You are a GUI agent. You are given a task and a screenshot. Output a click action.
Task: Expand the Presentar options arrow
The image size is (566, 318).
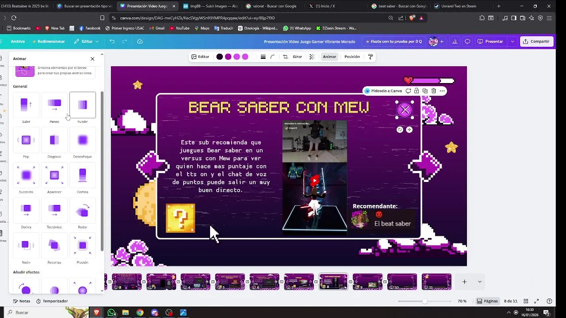point(512,42)
